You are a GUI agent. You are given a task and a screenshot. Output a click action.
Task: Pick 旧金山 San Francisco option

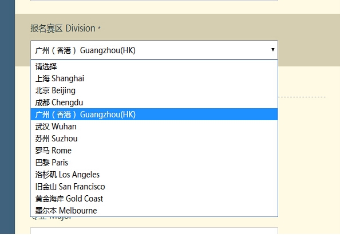(154, 187)
